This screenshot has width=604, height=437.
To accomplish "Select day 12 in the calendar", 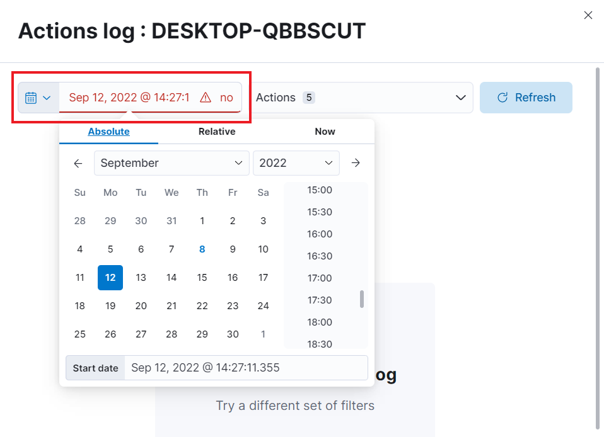I will click(x=110, y=277).
